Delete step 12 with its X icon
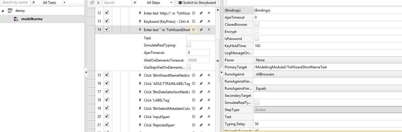This screenshot has height=132, width=402. [x=209, y=13]
